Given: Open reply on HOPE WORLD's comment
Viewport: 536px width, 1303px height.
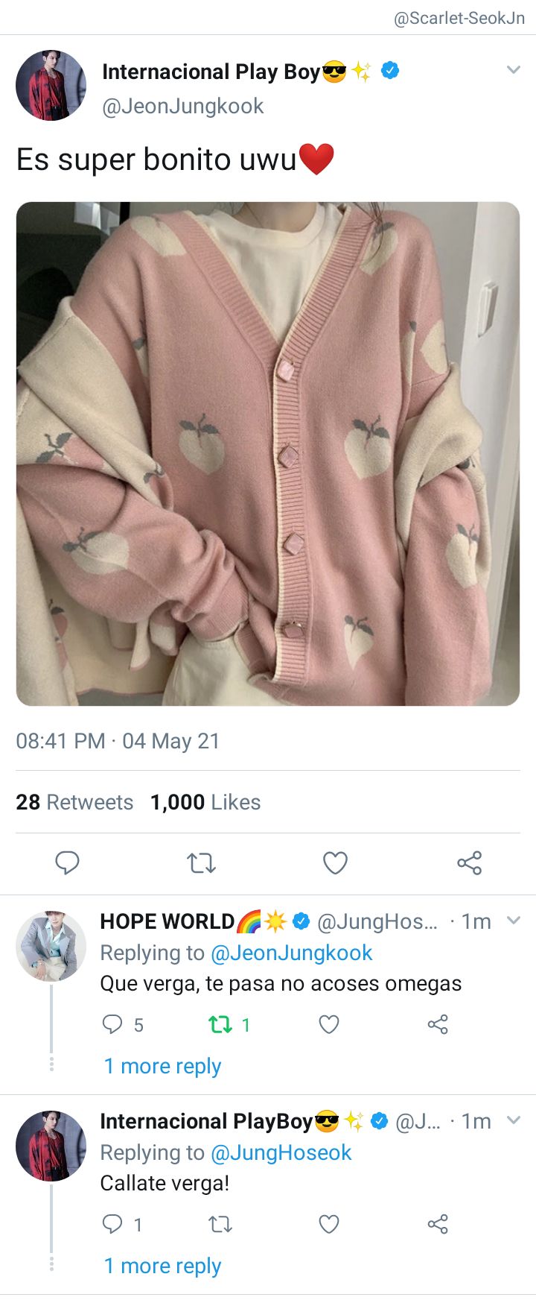Looking at the screenshot, I should (112, 1024).
